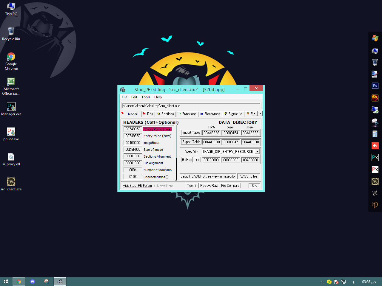Click the network icon in the system tray
The width and height of the screenshot is (382, 286).
point(344,282)
